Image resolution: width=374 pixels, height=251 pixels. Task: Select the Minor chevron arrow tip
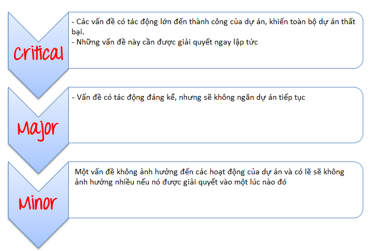coord(38,244)
